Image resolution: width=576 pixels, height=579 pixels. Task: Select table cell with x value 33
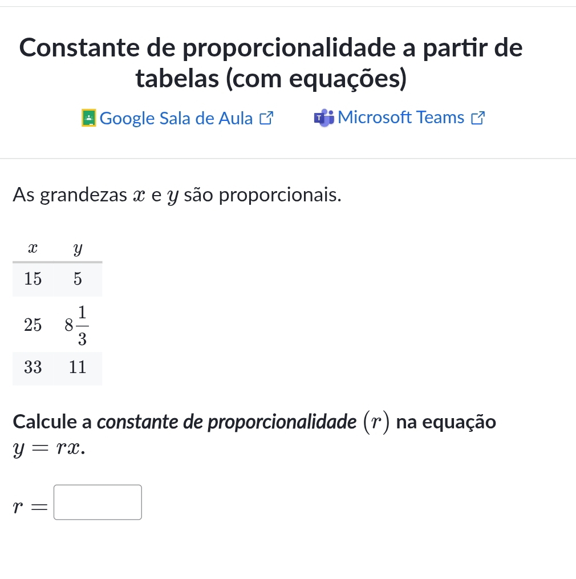[x=33, y=368]
